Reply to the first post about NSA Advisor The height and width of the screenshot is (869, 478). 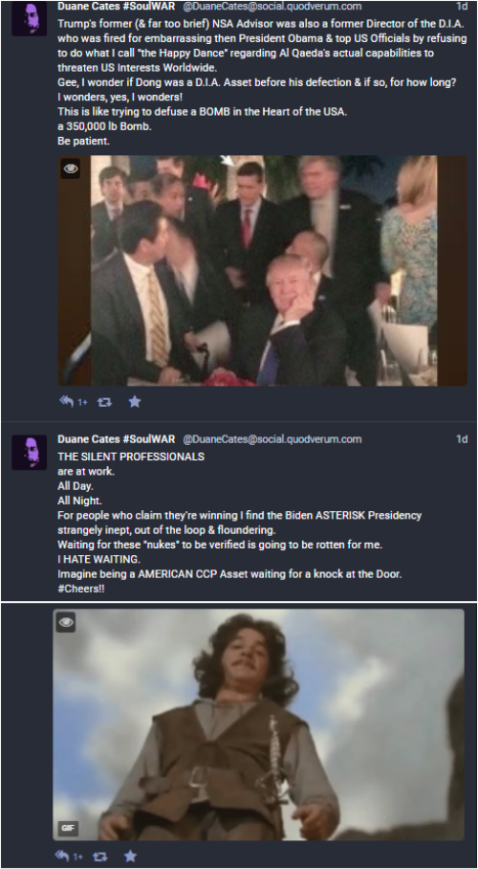[x=67, y=402]
